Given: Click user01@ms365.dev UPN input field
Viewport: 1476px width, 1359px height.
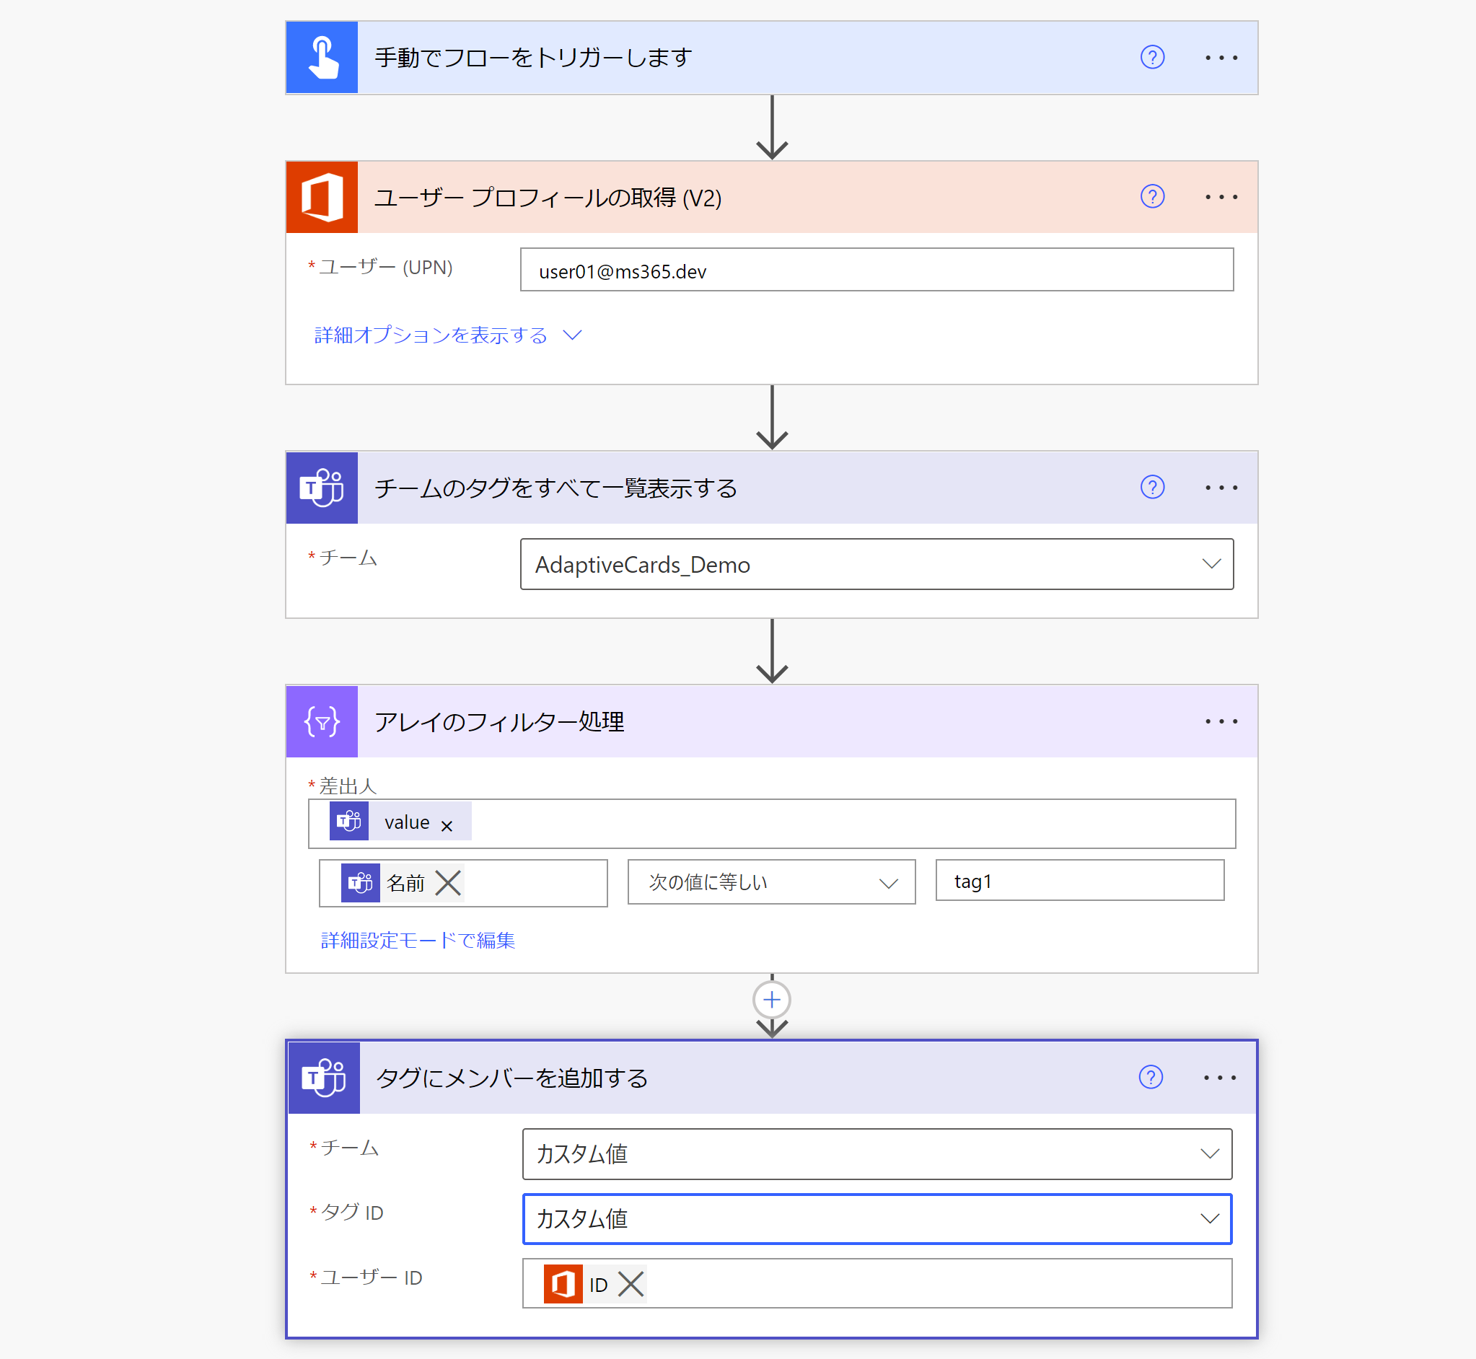Looking at the screenshot, I should pyautogui.click(x=875, y=271).
